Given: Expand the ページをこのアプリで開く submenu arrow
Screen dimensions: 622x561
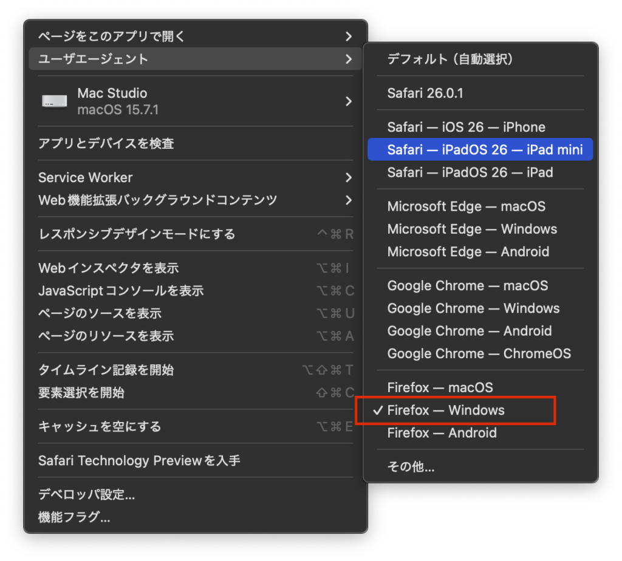Looking at the screenshot, I should [348, 36].
